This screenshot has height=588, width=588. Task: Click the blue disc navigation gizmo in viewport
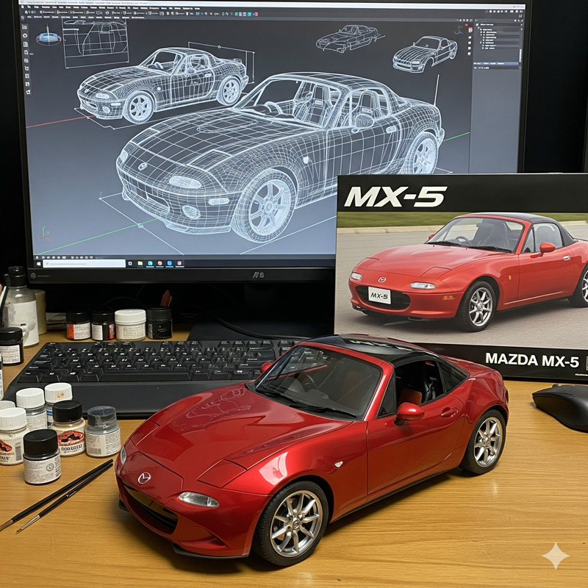tap(49, 37)
